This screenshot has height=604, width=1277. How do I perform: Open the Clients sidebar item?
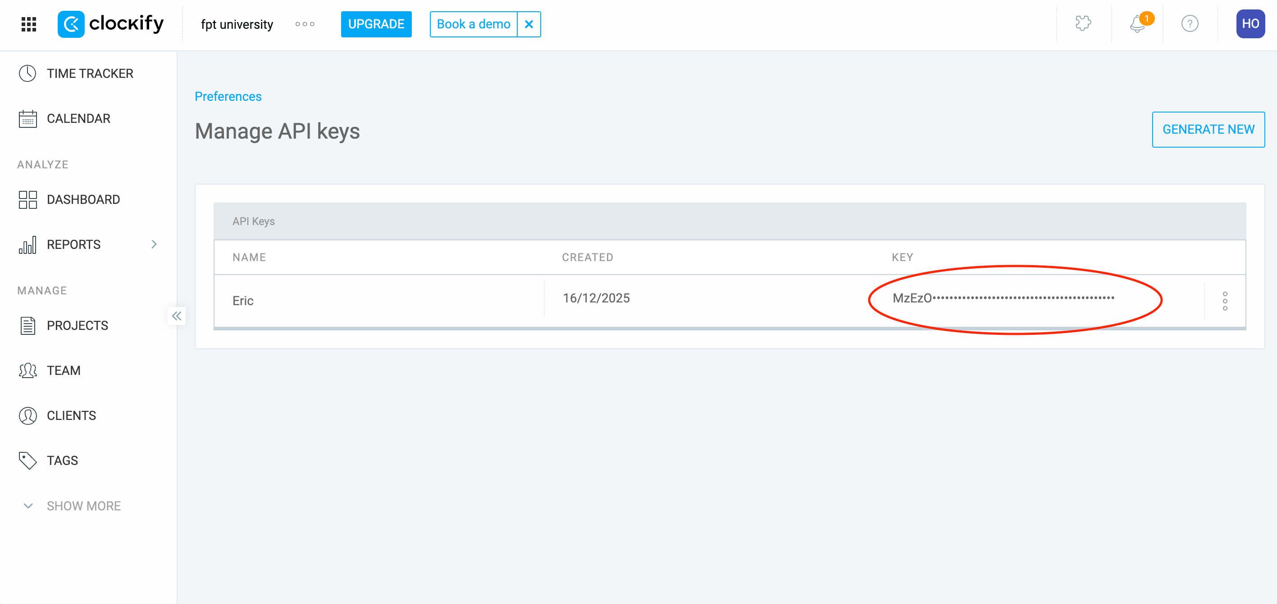(x=88, y=415)
